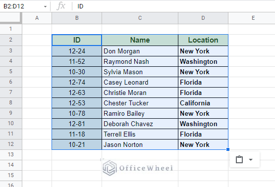The height and width of the screenshot is (187, 275).
Task: Select row 2 header
Action: 11,40
